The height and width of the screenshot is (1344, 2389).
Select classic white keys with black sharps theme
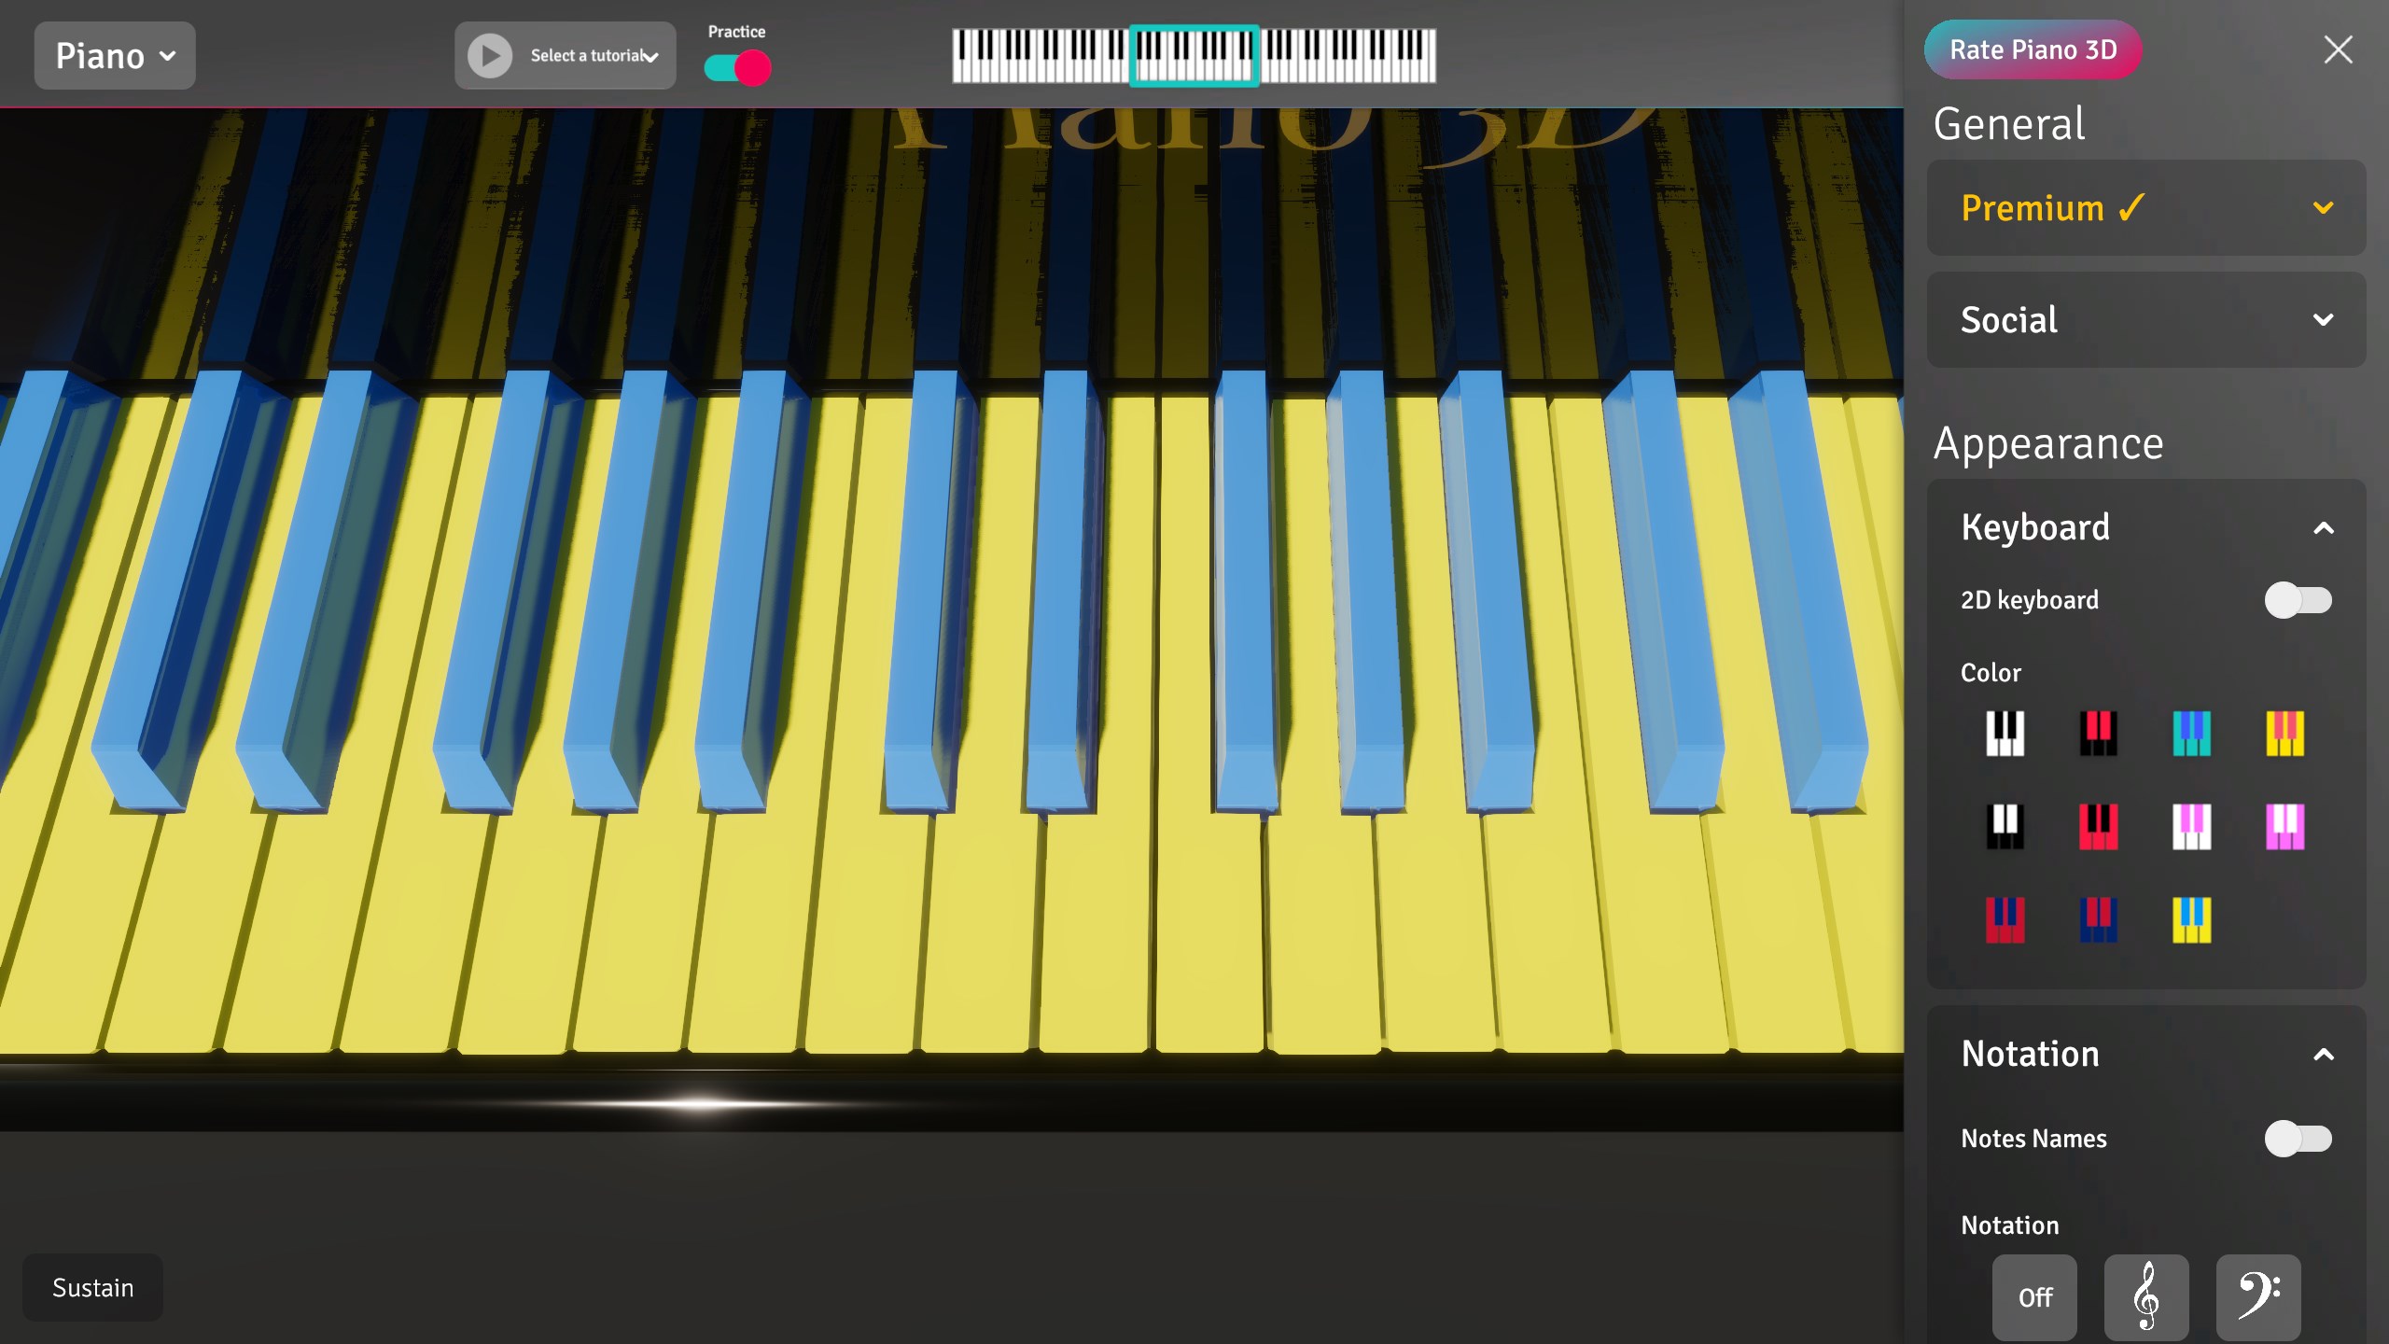2005,734
